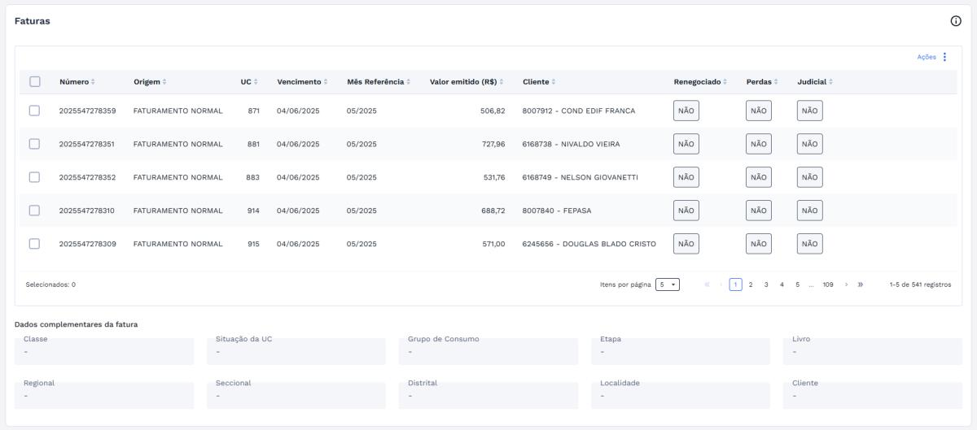
Task: Sort by Número column arrows
Action: point(93,82)
